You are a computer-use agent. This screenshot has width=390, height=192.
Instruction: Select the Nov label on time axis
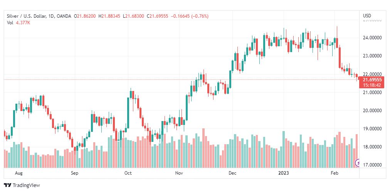[179, 173]
